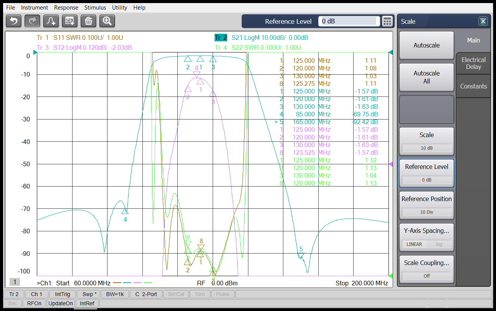Open the numeric keypad icon
This screenshot has height=311, width=496.
[388, 21]
